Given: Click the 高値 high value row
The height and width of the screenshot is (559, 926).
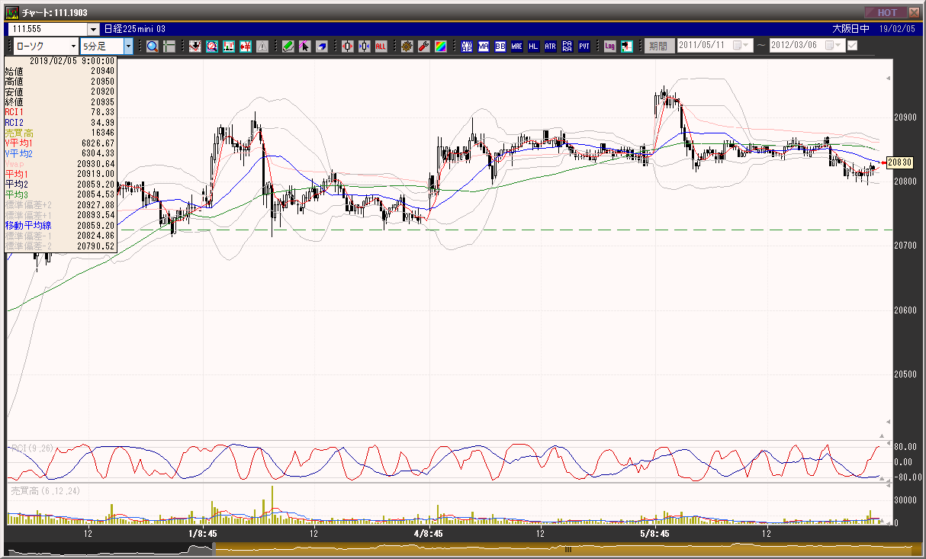Looking at the screenshot, I should tap(60, 81).
